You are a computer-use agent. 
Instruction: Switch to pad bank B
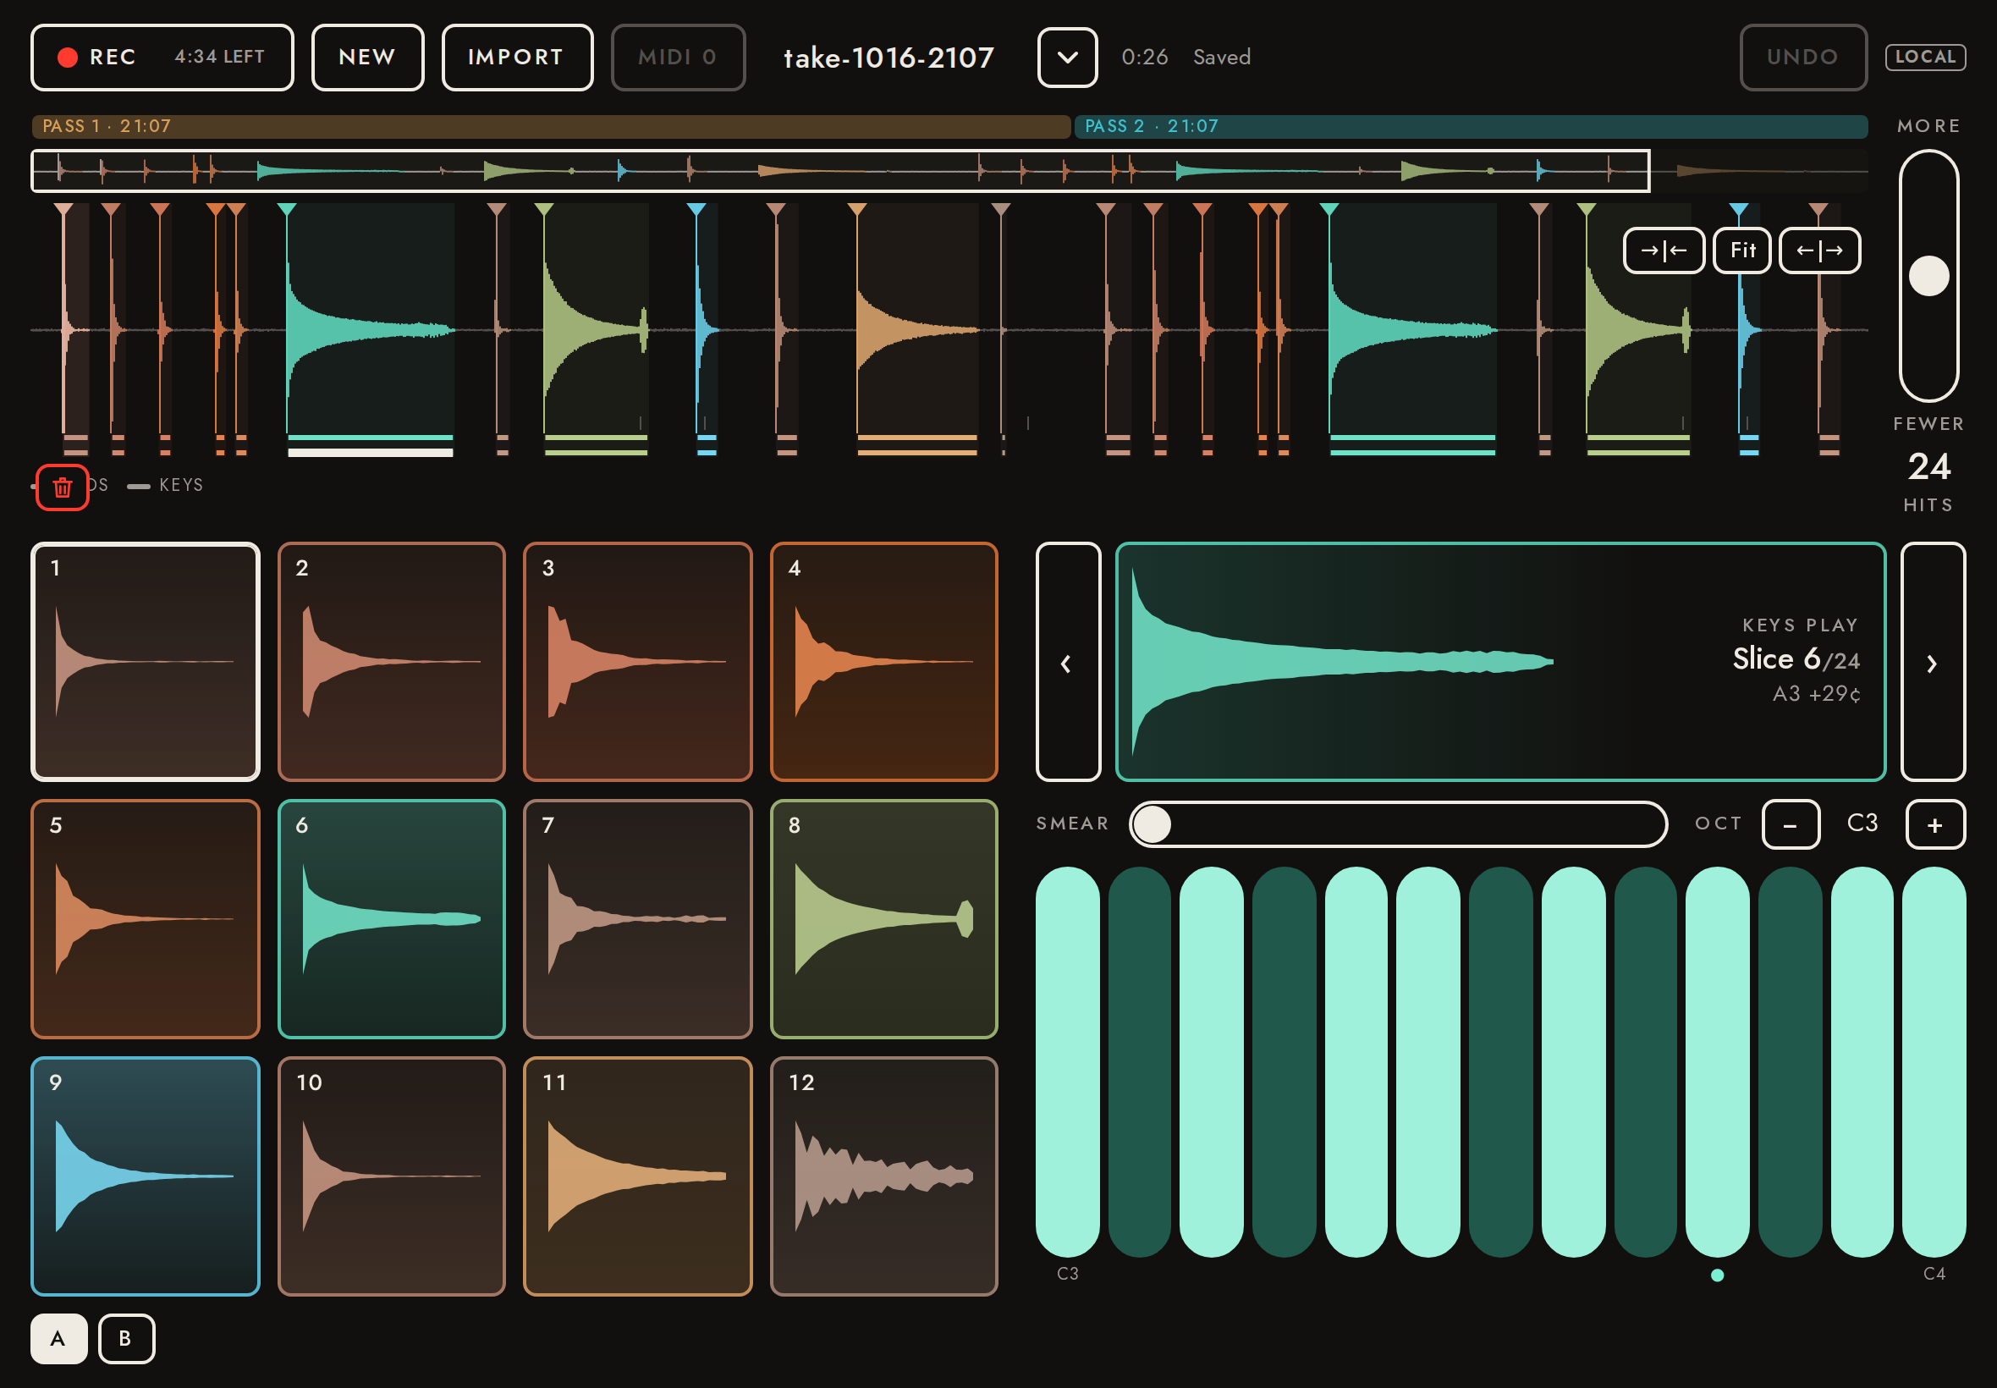(x=126, y=1338)
